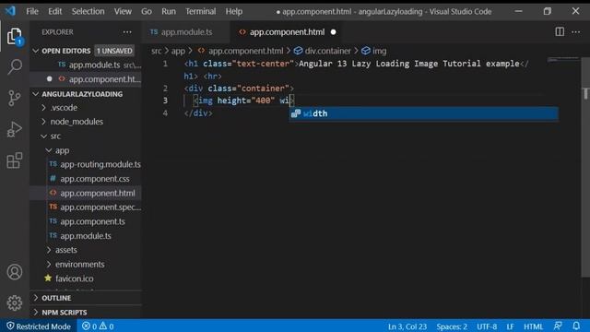
Task: Open Explorer Views and More Actions
Action: pyautogui.click(x=127, y=32)
